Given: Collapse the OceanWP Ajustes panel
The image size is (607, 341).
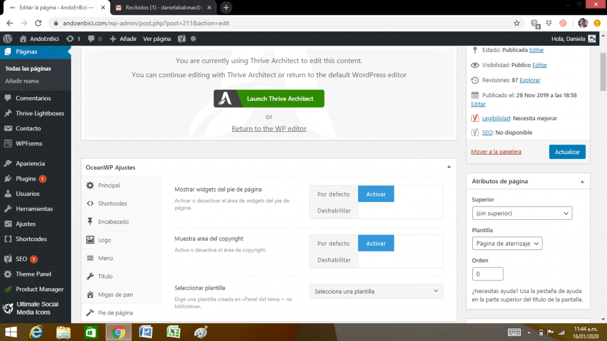Looking at the screenshot, I should click(x=449, y=167).
